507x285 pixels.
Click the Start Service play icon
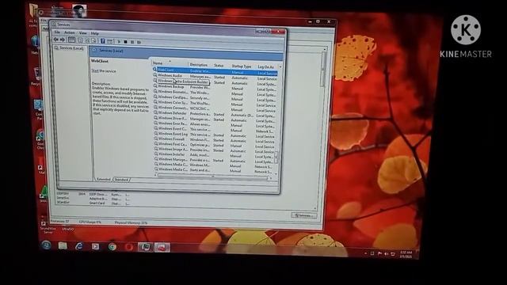coord(119,42)
